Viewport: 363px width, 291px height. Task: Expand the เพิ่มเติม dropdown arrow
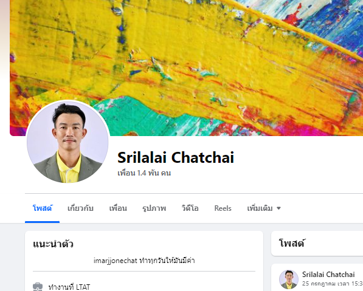click(x=278, y=208)
